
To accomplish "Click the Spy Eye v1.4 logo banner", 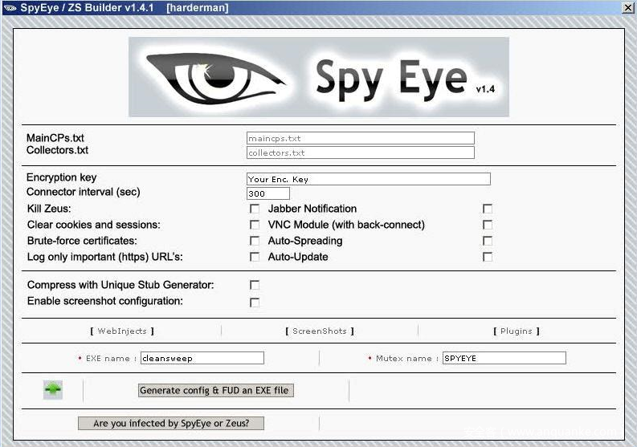I will (318, 77).
